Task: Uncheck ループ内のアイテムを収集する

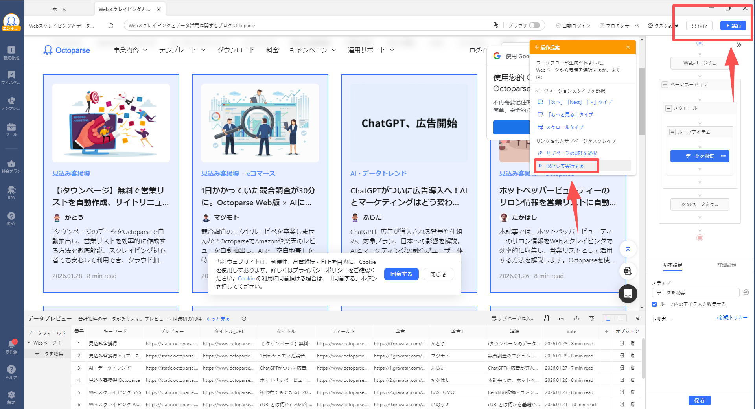Action: point(654,304)
